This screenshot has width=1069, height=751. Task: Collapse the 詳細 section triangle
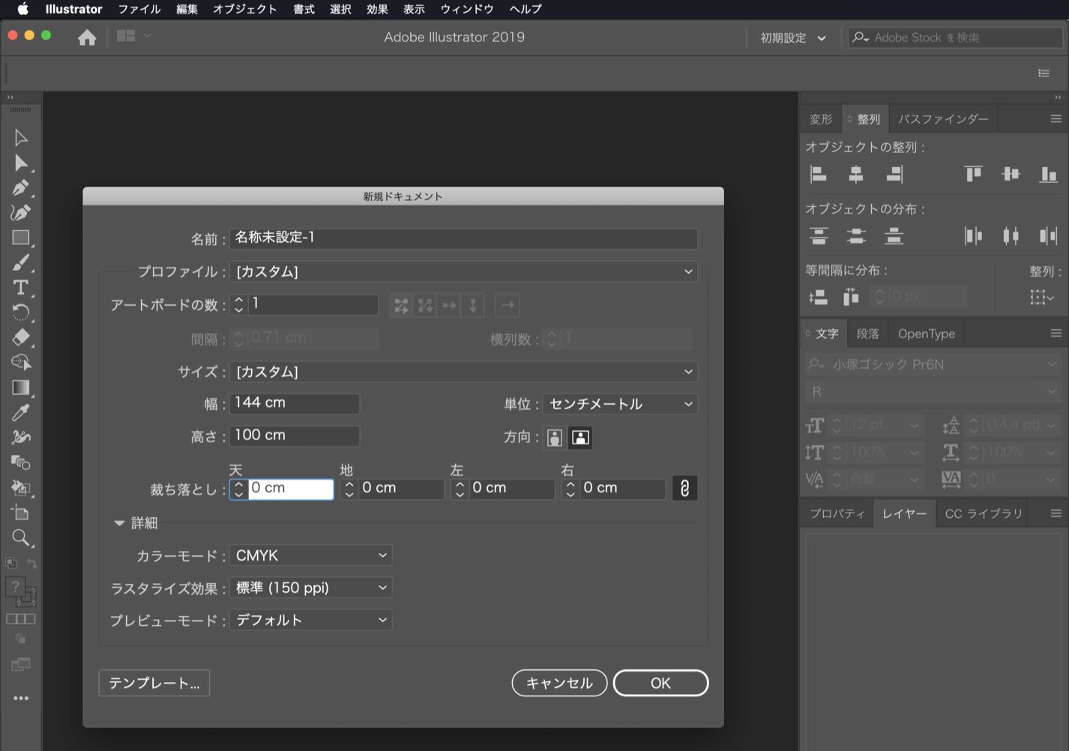[118, 523]
